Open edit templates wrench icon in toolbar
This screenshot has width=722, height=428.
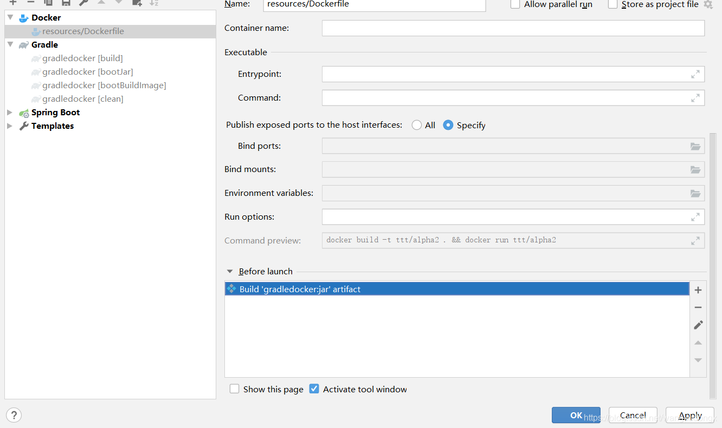click(x=83, y=3)
